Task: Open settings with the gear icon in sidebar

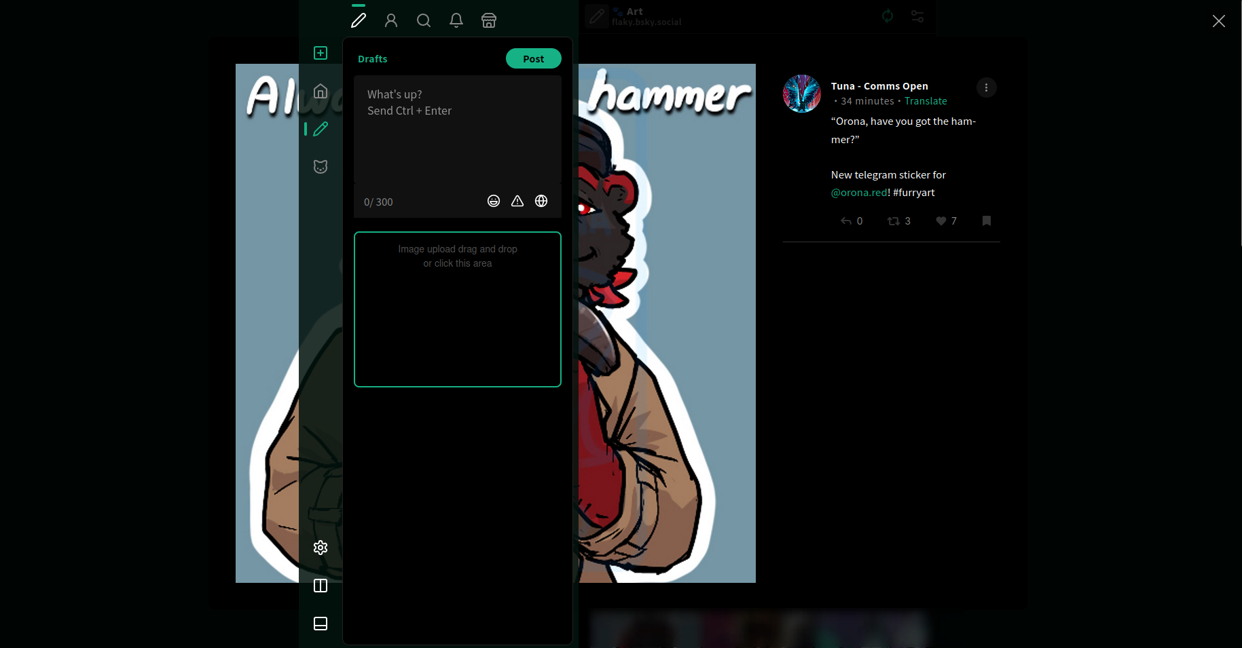Action: (320, 547)
